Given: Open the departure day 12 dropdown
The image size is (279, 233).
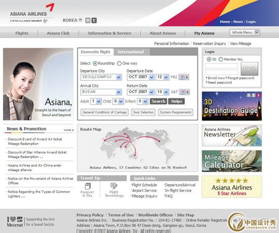Looking at the screenshot, I should coord(162,77).
